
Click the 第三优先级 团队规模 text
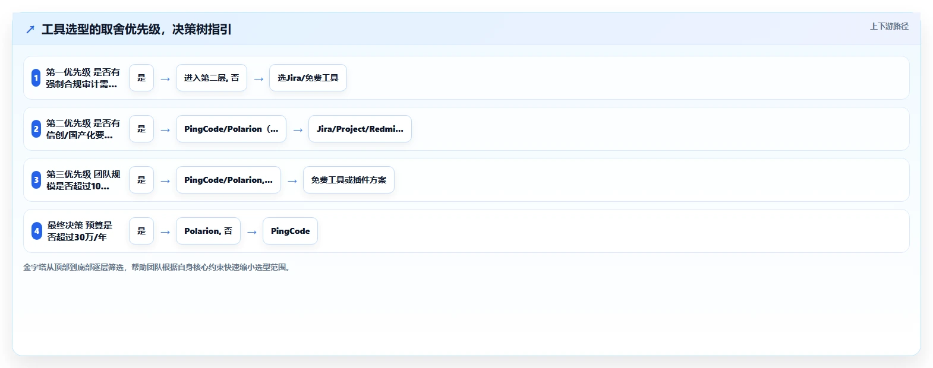point(83,180)
